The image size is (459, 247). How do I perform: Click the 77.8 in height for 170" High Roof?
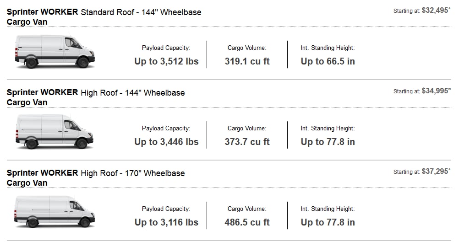pos(328,222)
